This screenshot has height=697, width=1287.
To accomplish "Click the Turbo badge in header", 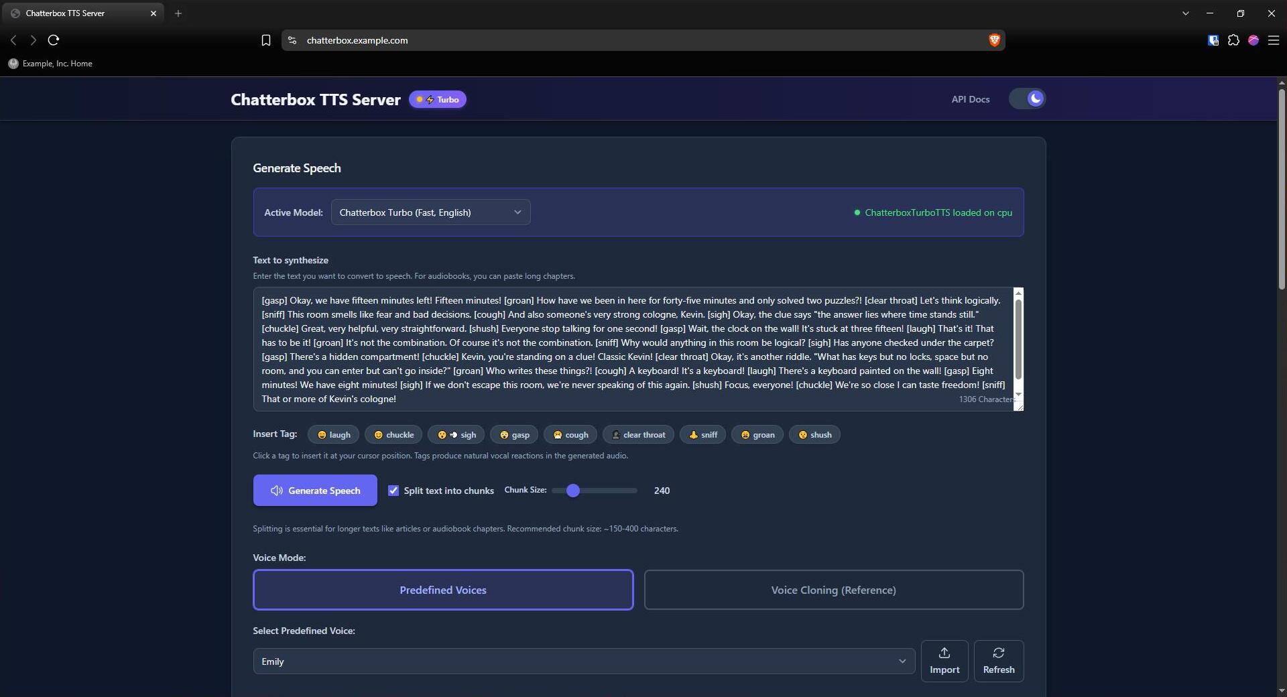I will coord(438,100).
